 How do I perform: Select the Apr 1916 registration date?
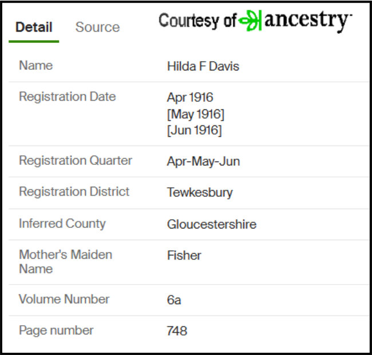(190, 97)
